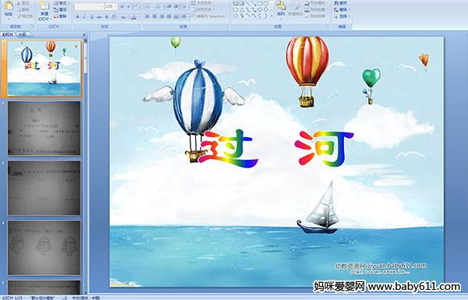Expand the Select (选择) dropdown in Editing
Viewport: 468px width, 300px height.
342,16
